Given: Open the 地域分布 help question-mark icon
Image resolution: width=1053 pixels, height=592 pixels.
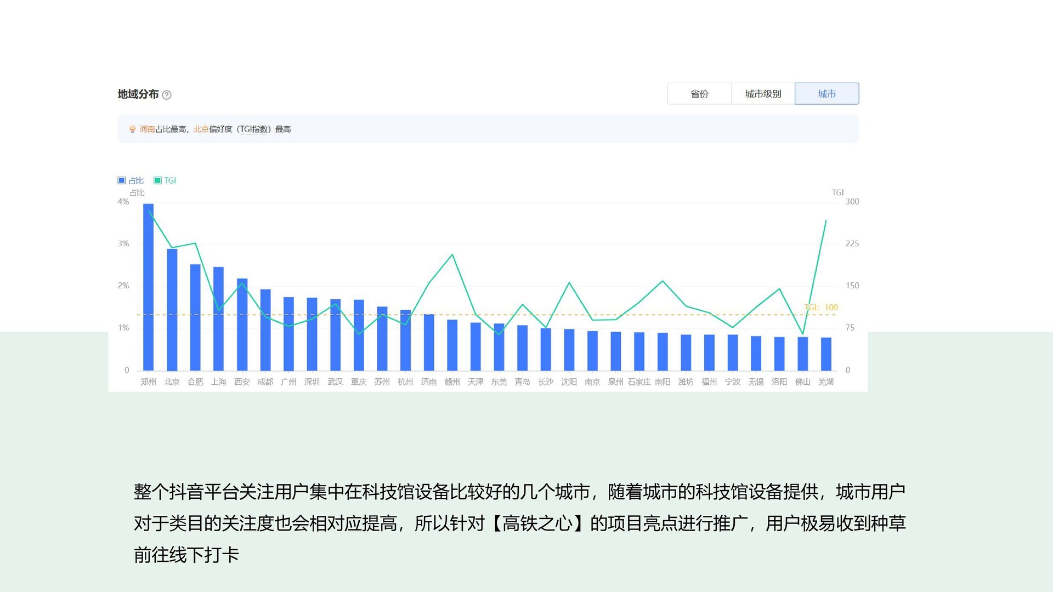Looking at the screenshot, I should [x=167, y=95].
